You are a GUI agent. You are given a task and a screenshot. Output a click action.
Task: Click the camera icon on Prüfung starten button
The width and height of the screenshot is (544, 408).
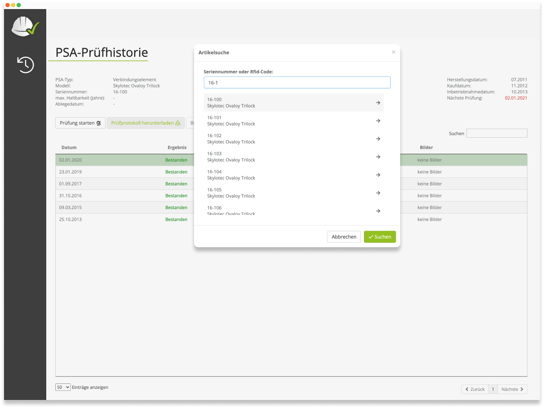pyautogui.click(x=99, y=123)
